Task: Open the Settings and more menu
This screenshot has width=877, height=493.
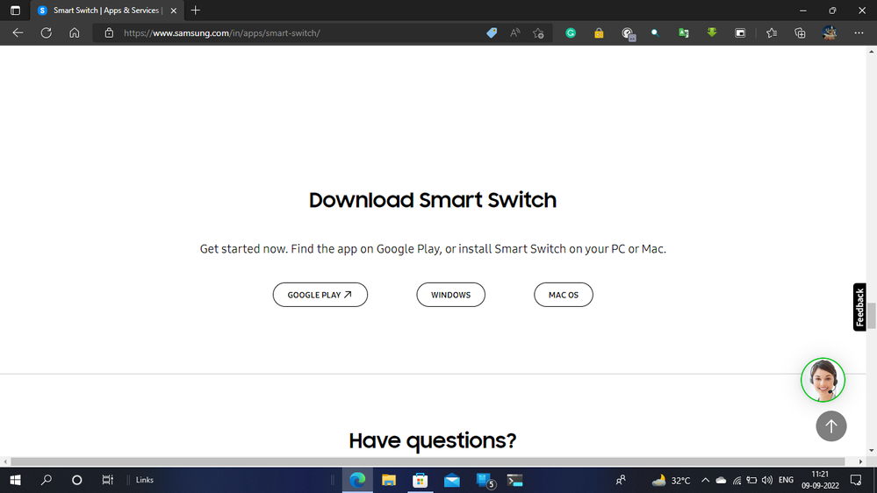Action: (x=859, y=33)
